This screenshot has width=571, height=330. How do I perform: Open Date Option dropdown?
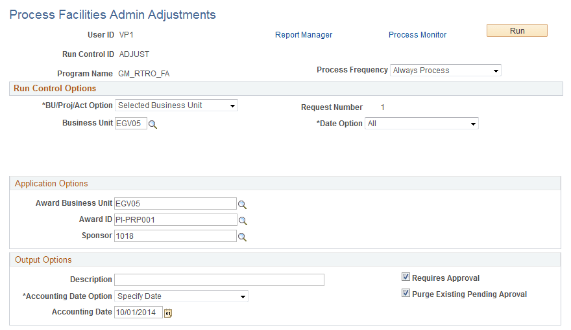[x=422, y=124]
